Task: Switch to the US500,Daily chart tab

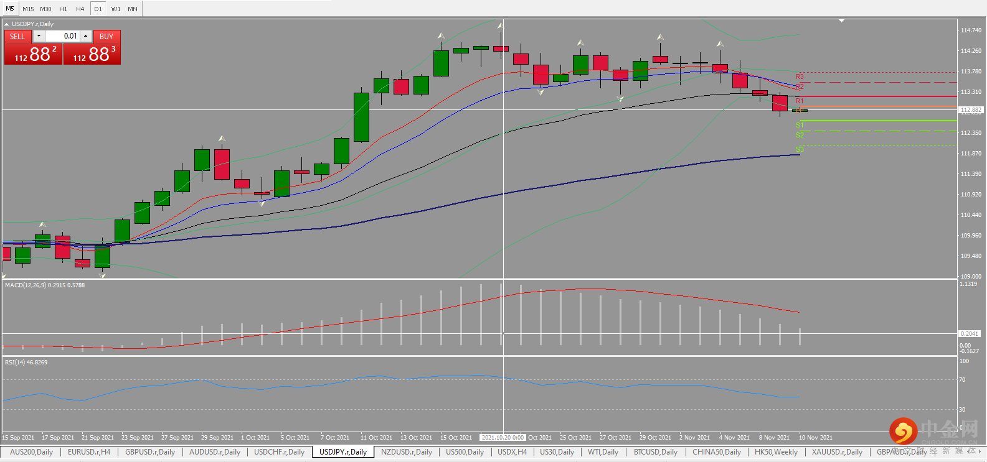Action: click(465, 452)
